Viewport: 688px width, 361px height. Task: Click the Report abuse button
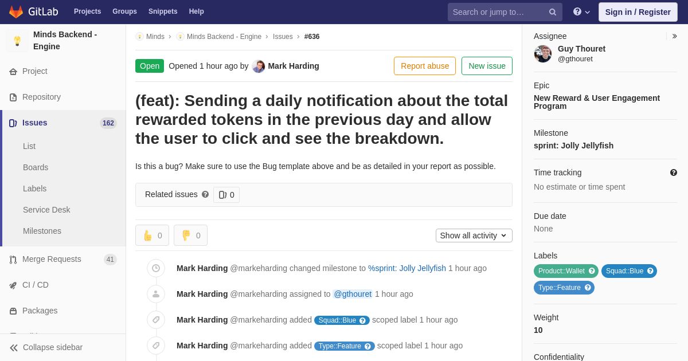[x=425, y=66]
